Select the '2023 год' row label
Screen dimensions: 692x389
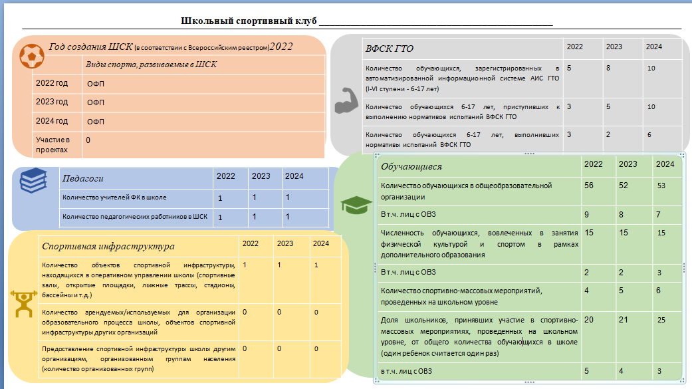[x=52, y=102]
